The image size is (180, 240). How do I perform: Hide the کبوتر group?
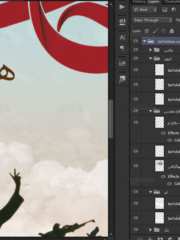pyautogui.click(x=136, y=58)
